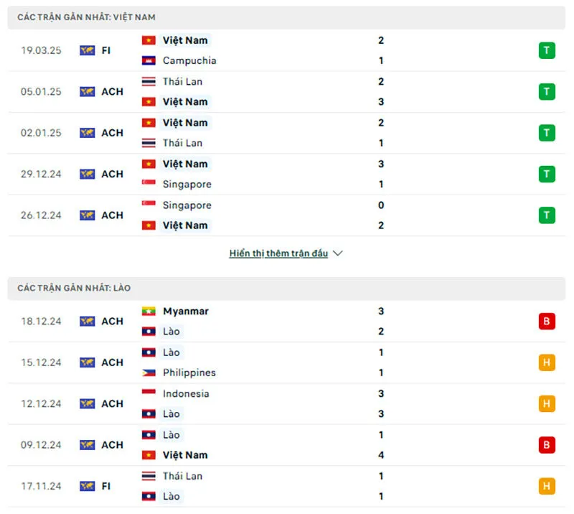Click Thái Lan flag in 05.01.25 match
This screenshot has width=574, height=514.
pyautogui.click(x=149, y=81)
